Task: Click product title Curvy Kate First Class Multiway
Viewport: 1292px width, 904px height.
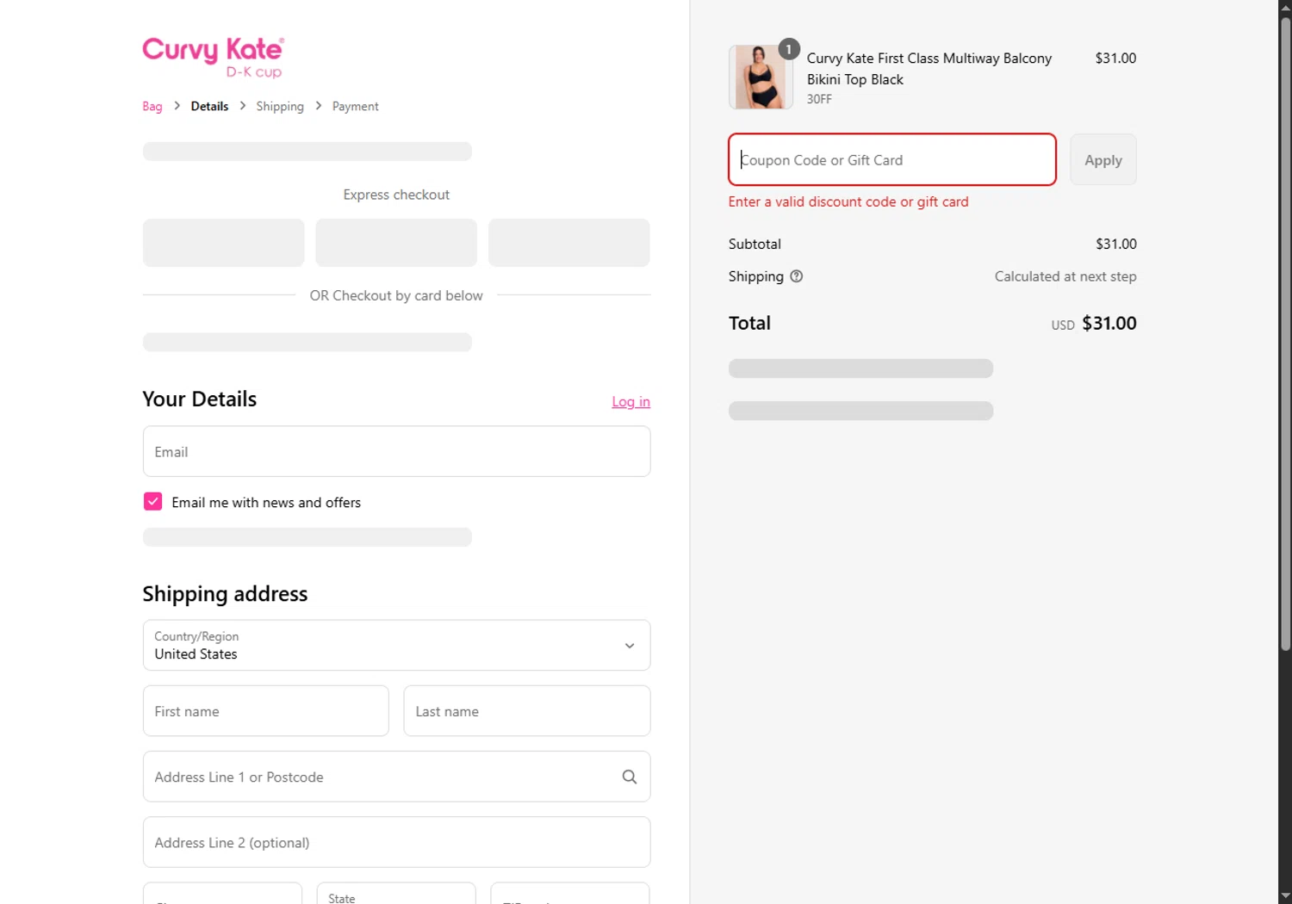Action: pyautogui.click(x=929, y=69)
